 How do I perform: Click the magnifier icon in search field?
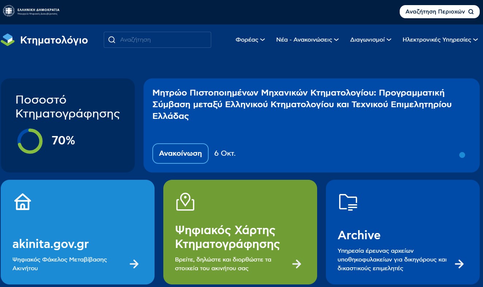click(112, 40)
